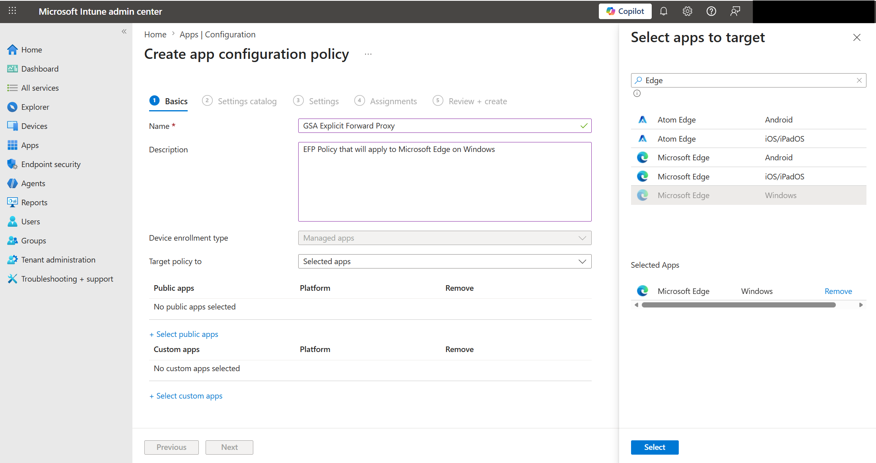Click the Copilot button
The image size is (876, 463).
pyautogui.click(x=625, y=11)
